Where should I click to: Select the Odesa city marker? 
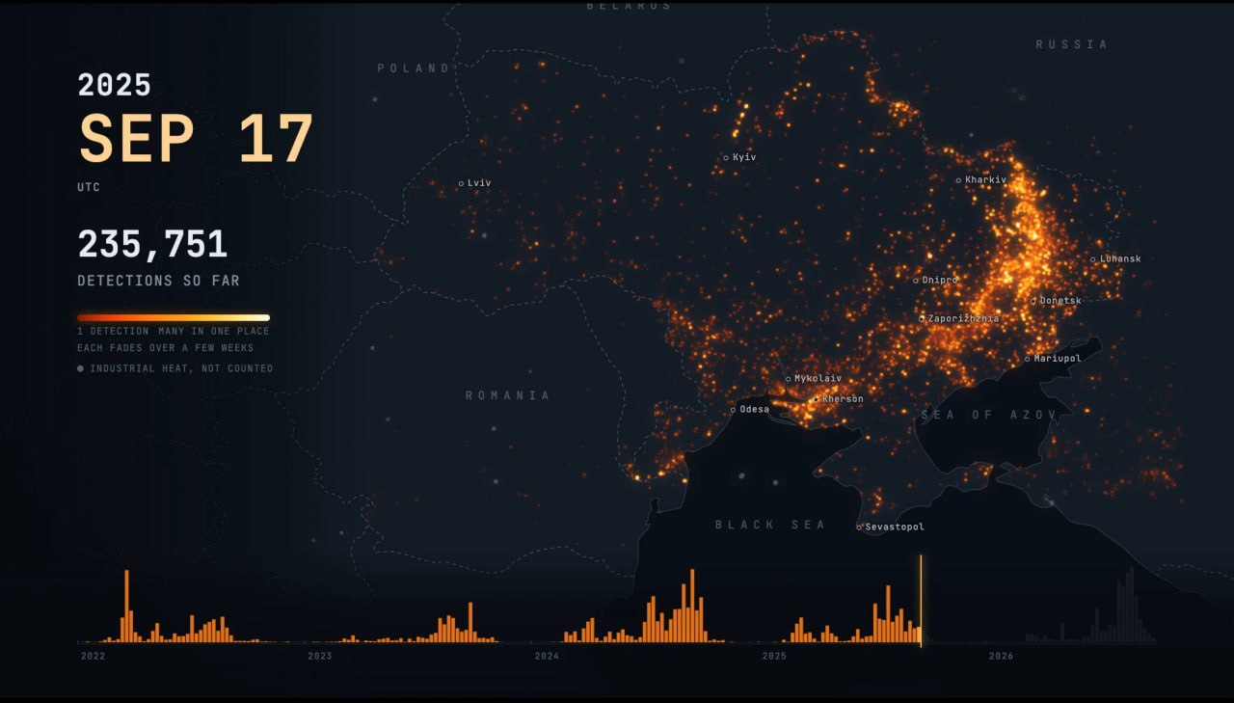pyautogui.click(x=733, y=410)
